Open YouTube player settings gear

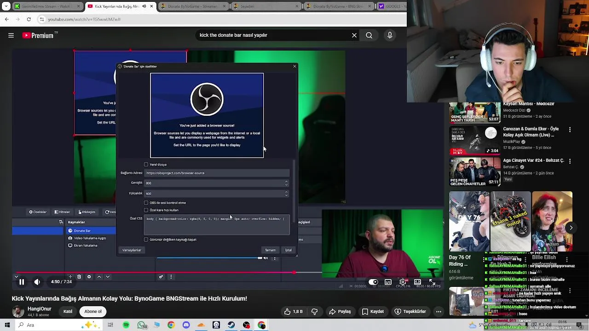click(x=403, y=282)
